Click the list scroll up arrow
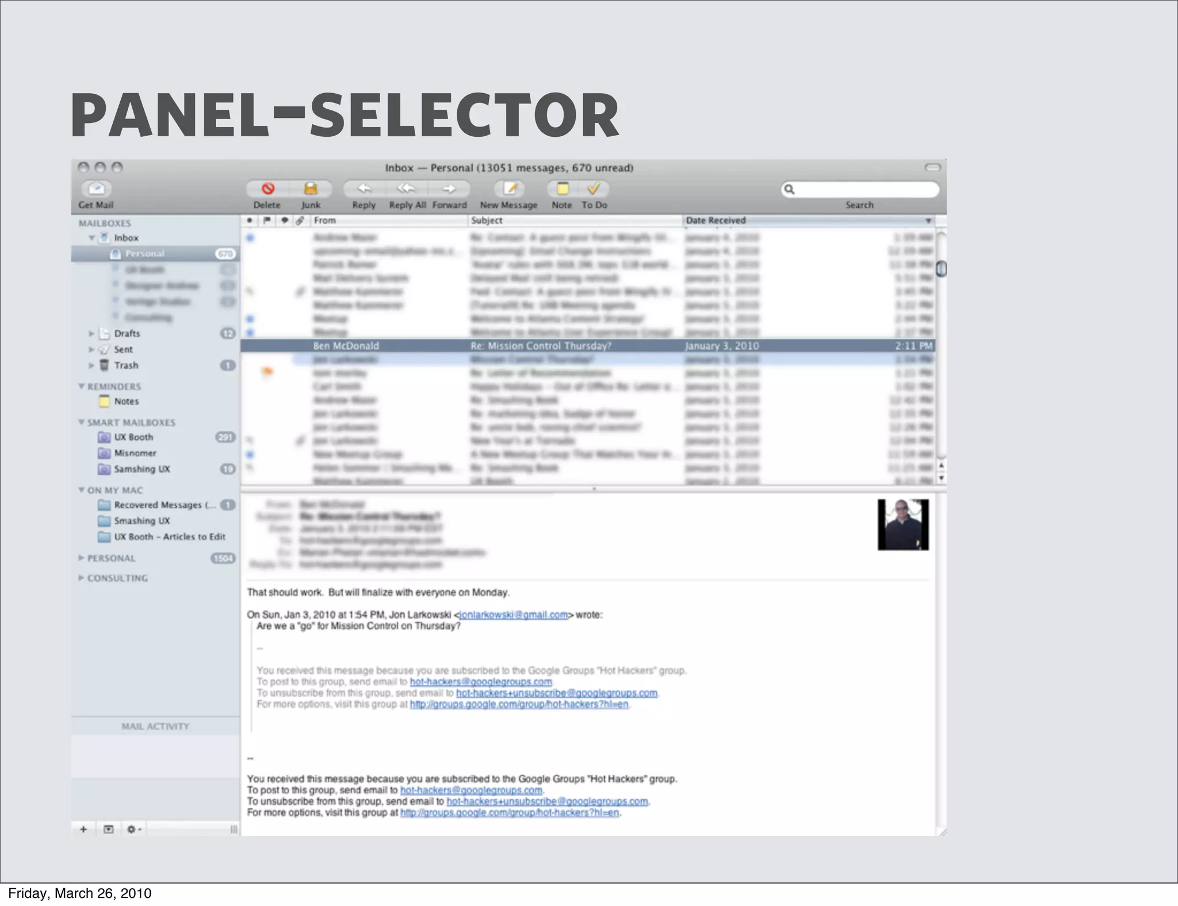Viewport: 1178px width, 906px height. [x=941, y=466]
